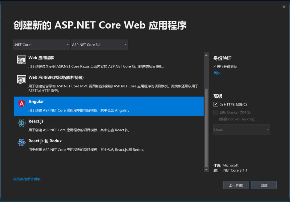290x202 pixels.
Task: Select the Web 应用程序(模型视图控制器) template title
Action: 56,77
